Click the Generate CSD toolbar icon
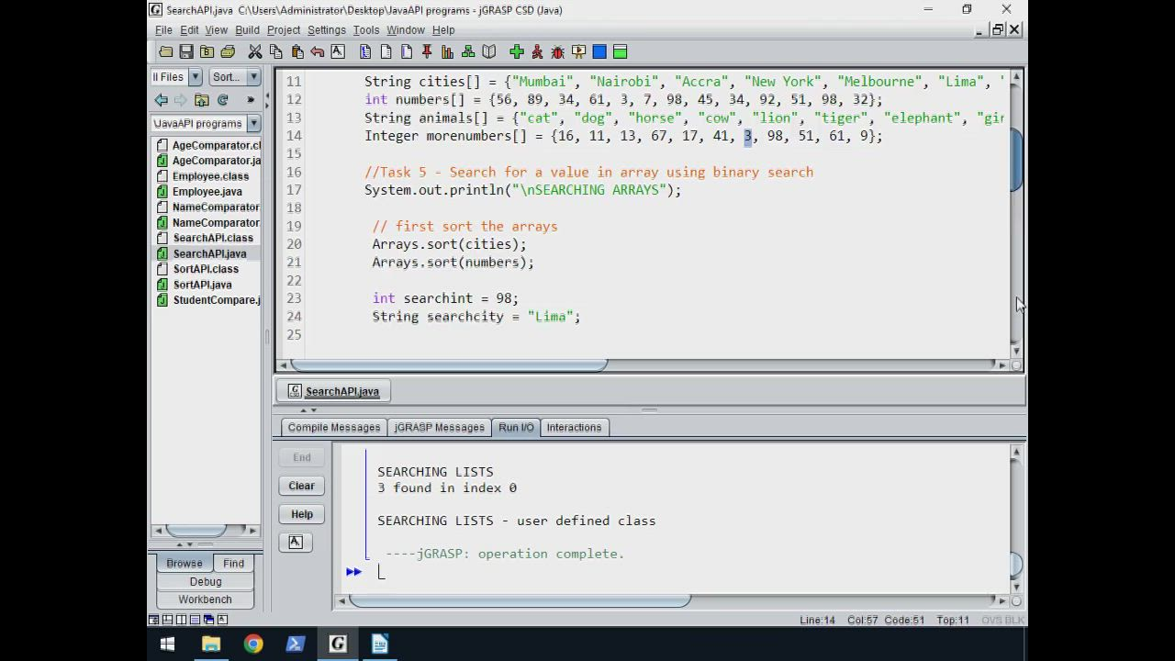The height and width of the screenshot is (661, 1175). pyautogui.click(x=365, y=52)
